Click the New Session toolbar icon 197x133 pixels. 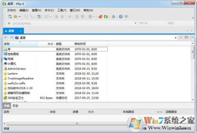click(10, 17)
